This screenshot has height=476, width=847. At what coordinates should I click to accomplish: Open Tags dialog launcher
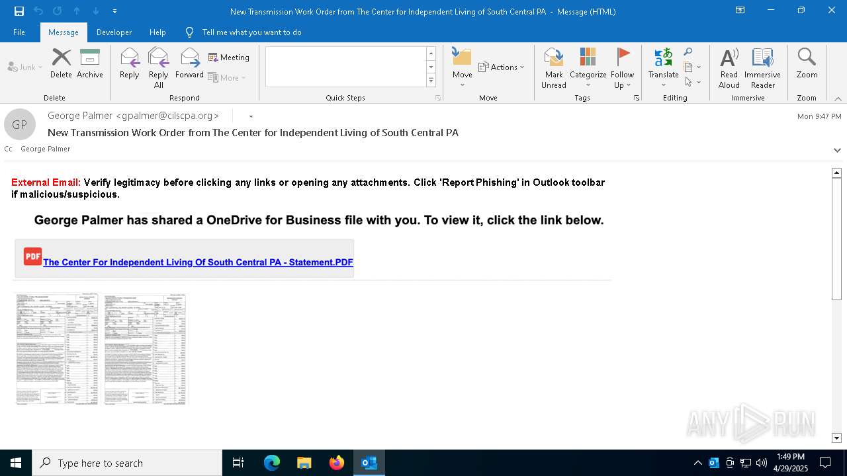637,98
